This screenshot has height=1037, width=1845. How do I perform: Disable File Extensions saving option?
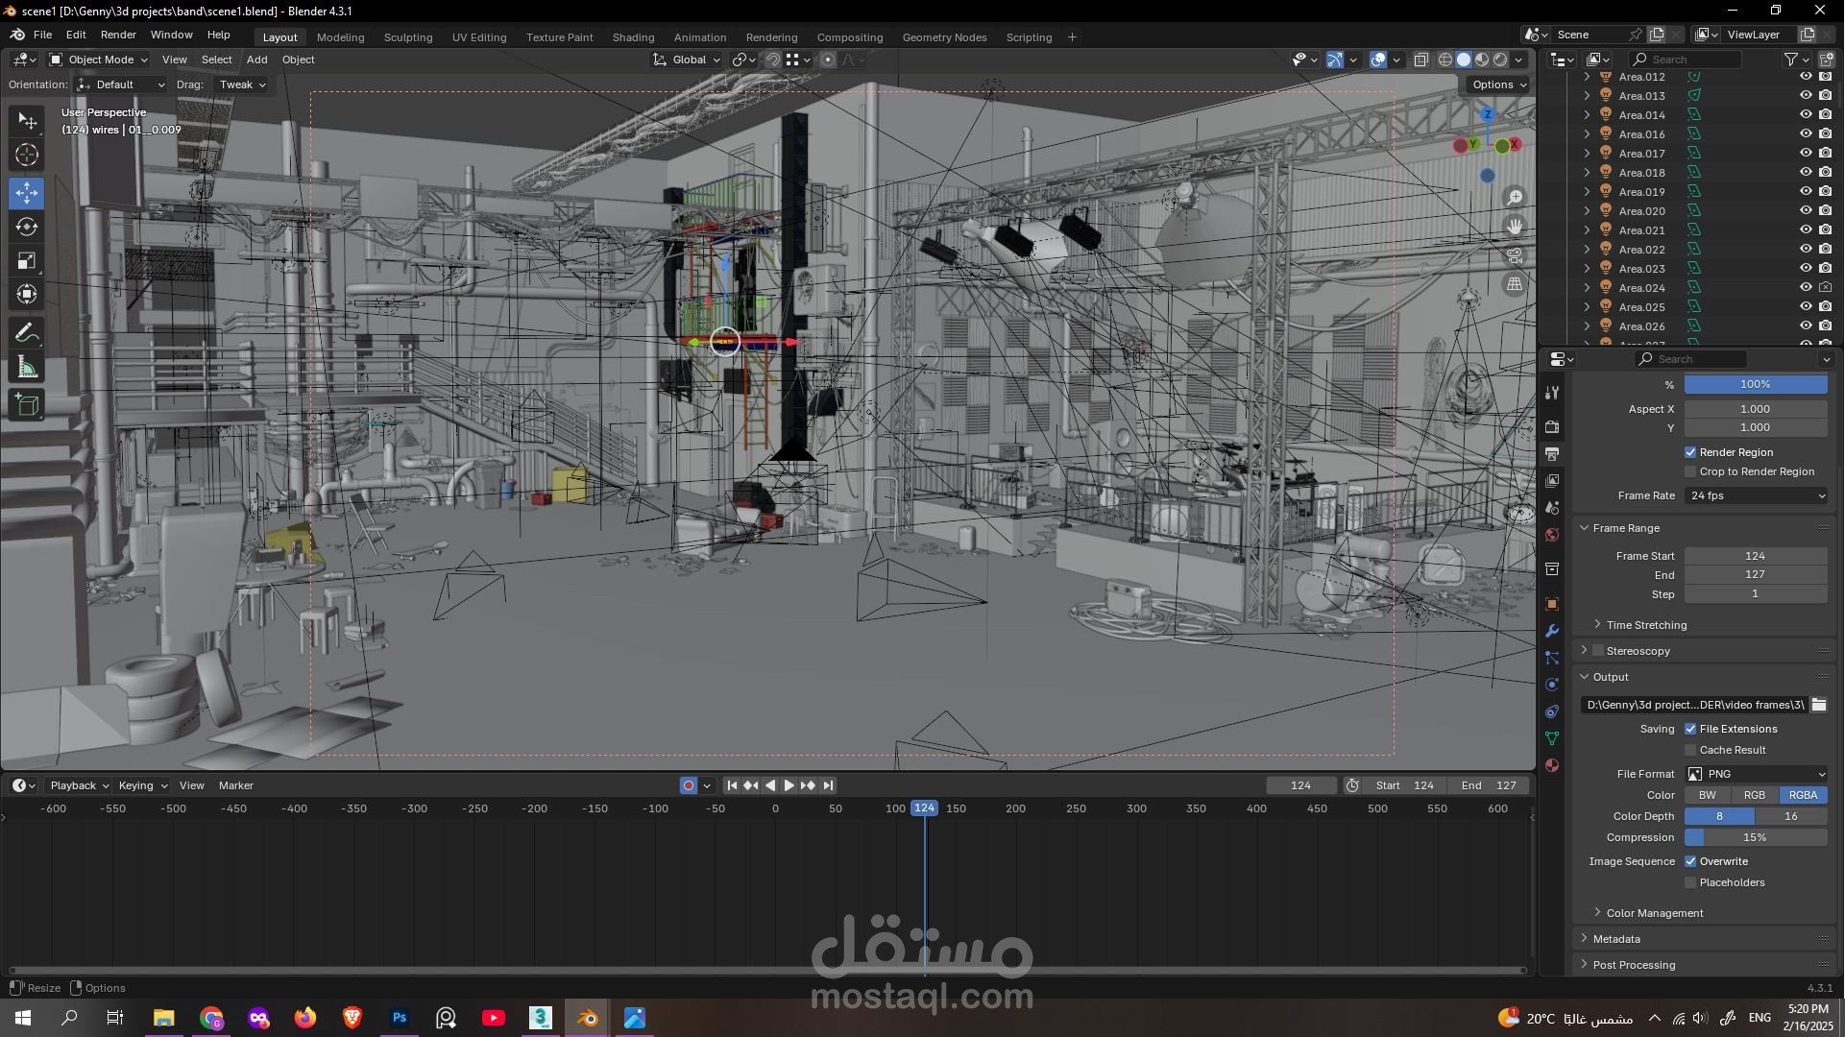pos(1690,729)
